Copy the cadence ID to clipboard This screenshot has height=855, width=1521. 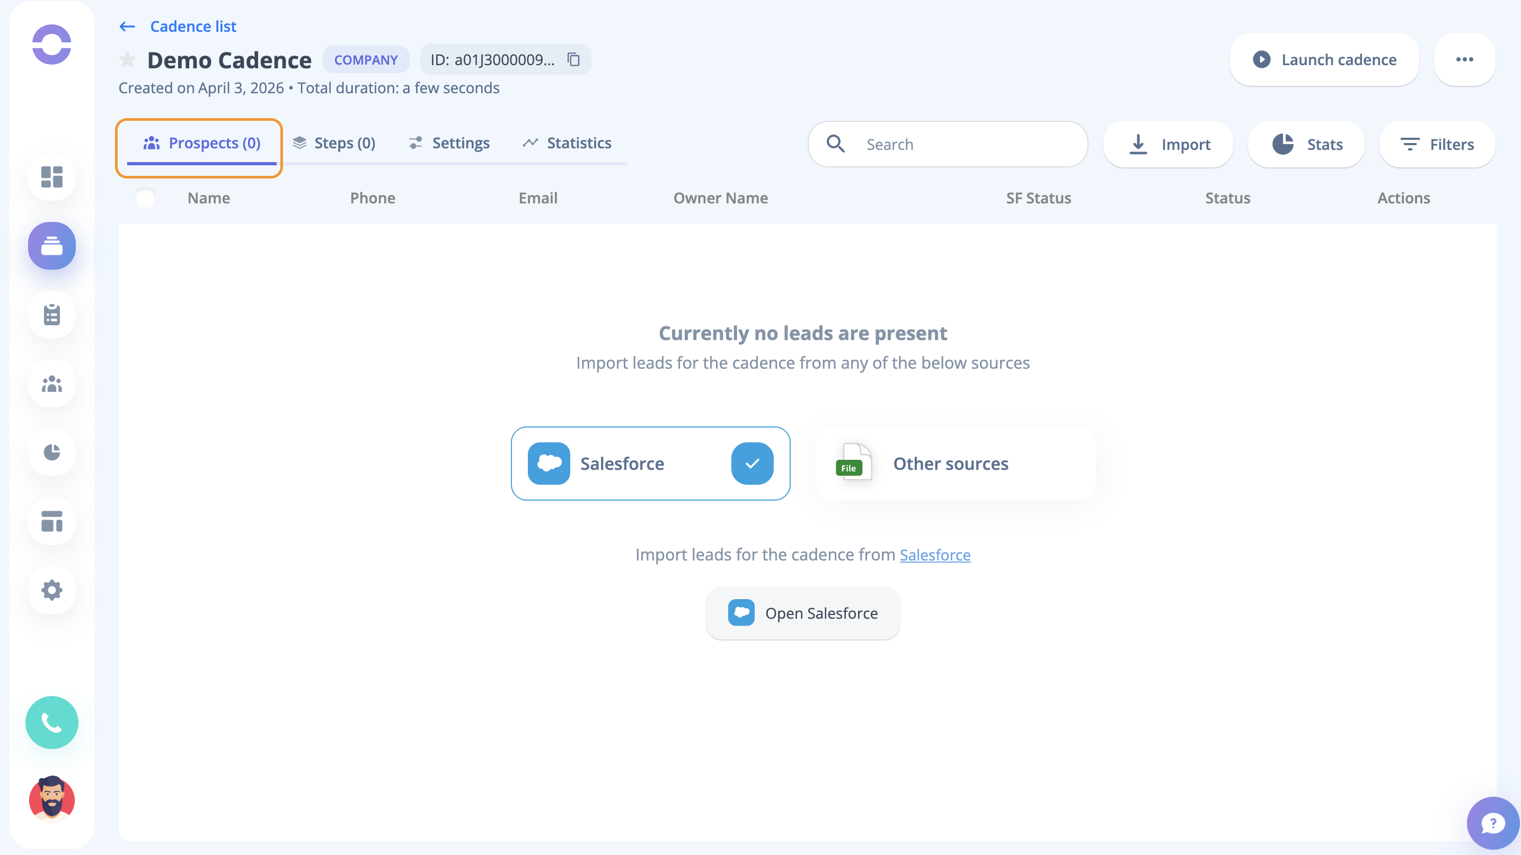[573, 60]
